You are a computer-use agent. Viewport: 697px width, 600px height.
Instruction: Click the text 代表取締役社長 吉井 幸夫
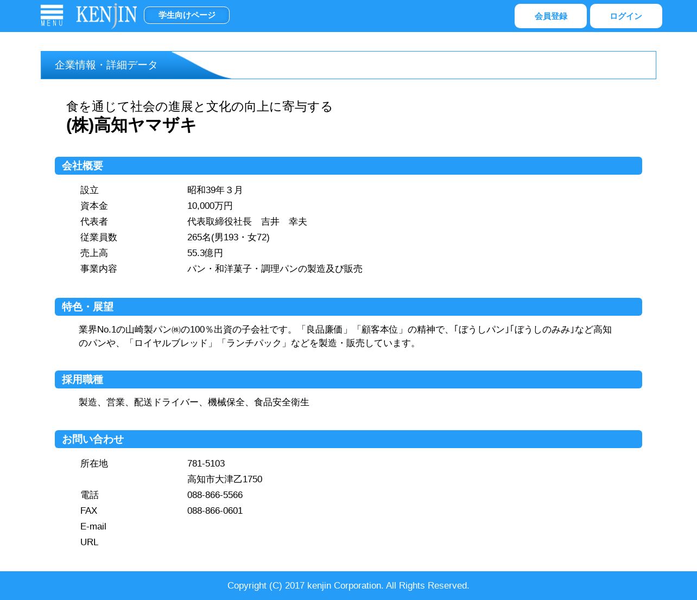[247, 222]
